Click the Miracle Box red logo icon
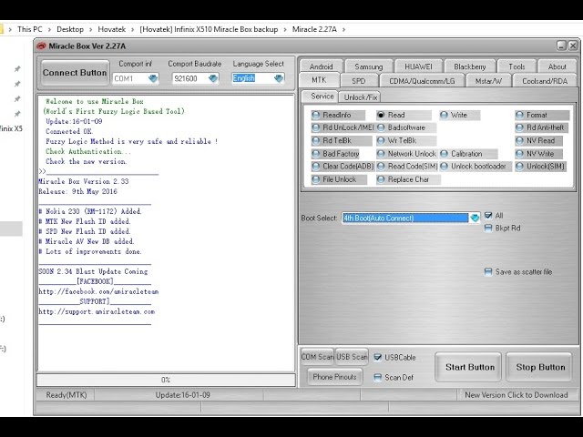The width and height of the screenshot is (583, 437). click(x=41, y=46)
